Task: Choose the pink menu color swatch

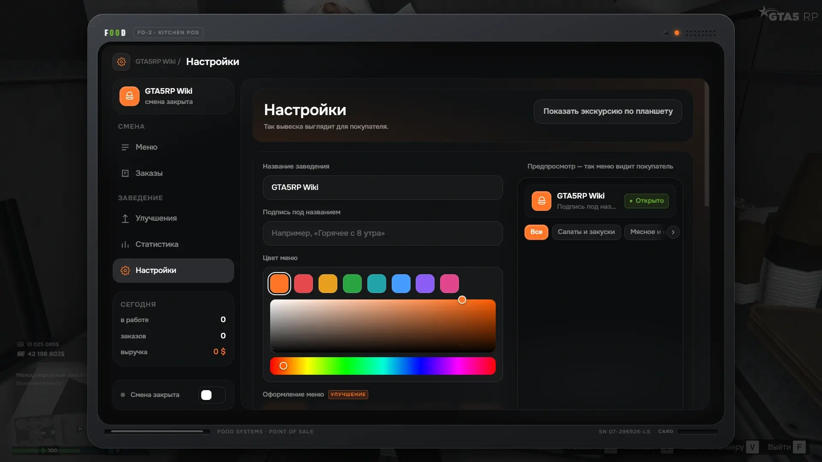Action: click(x=450, y=284)
